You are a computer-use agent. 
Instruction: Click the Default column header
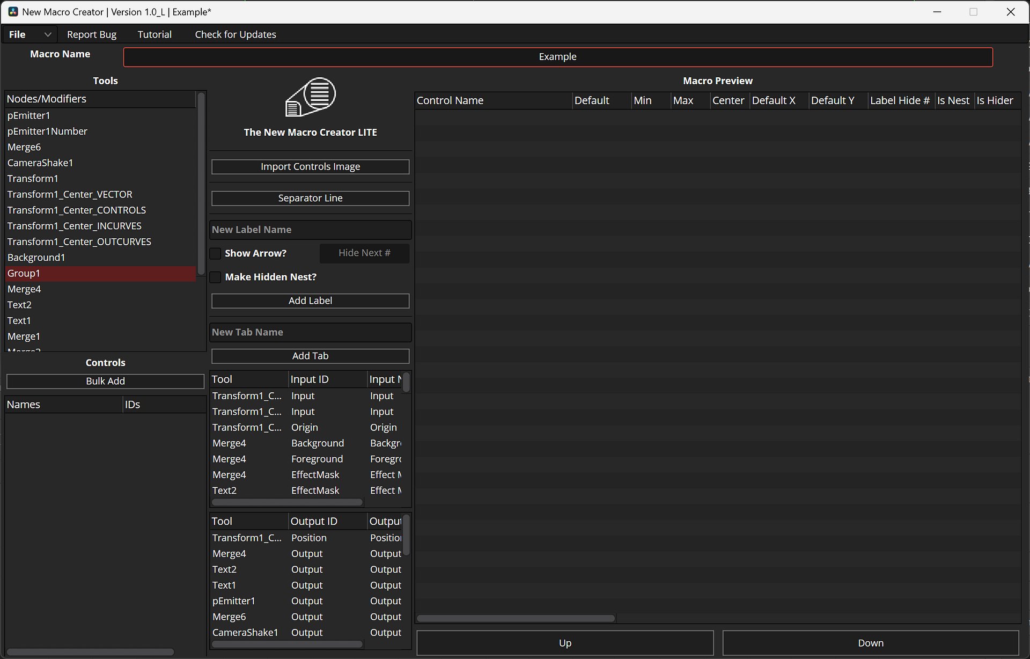[602, 101]
